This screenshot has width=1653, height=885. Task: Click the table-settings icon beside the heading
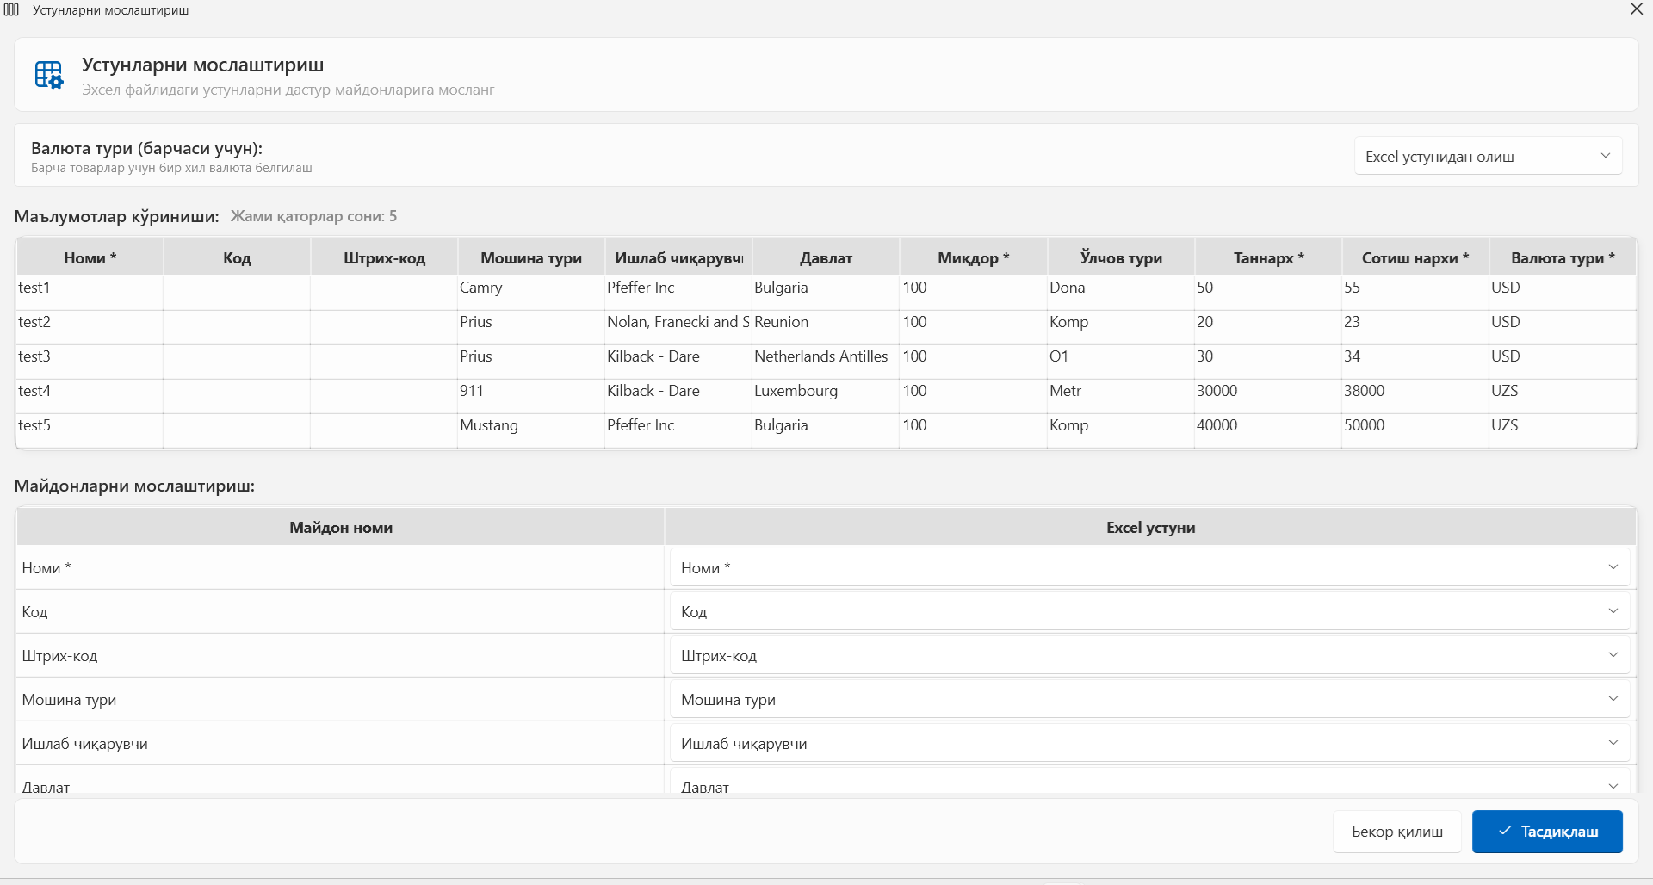pyautogui.click(x=49, y=75)
